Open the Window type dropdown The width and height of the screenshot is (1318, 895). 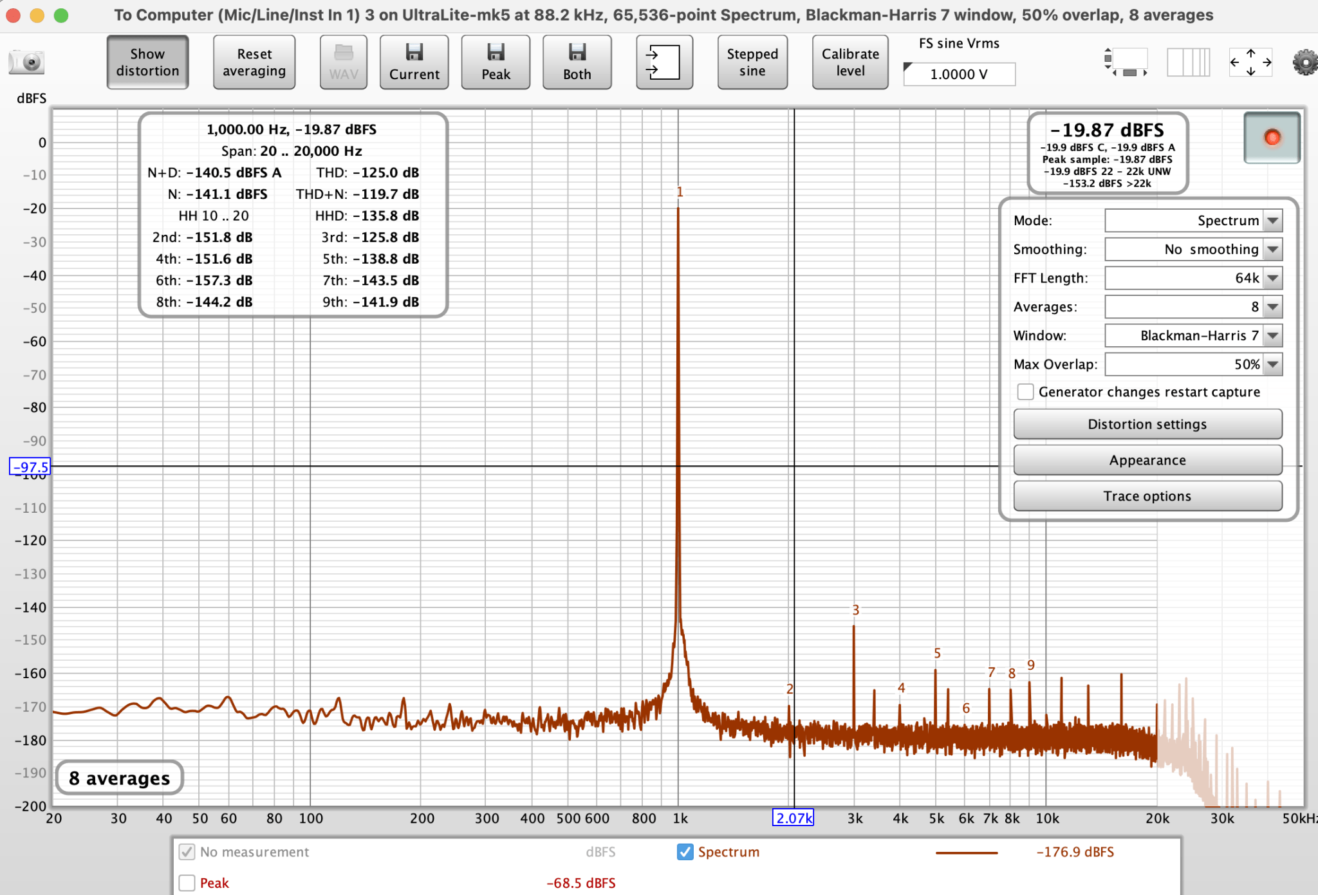[x=1193, y=336]
